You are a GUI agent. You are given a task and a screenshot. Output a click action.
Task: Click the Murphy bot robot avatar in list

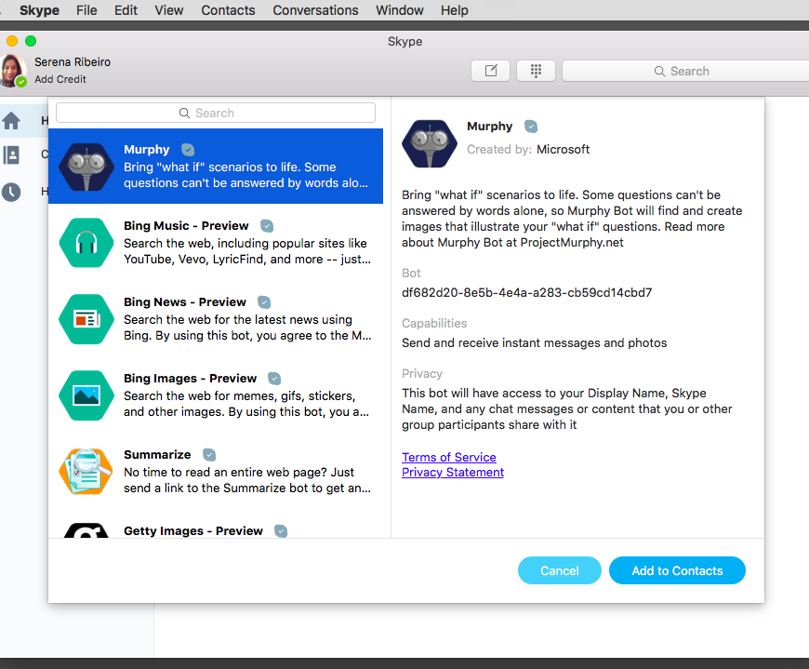[86, 166]
